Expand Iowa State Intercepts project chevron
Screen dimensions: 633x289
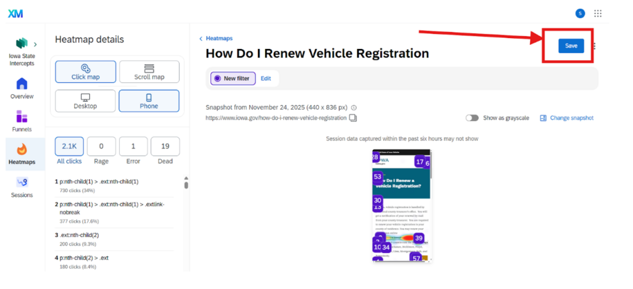(35, 45)
